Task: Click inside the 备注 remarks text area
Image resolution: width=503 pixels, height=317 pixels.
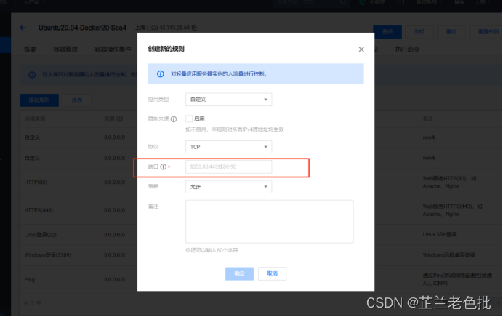Action: pyautogui.click(x=270, y=221)
